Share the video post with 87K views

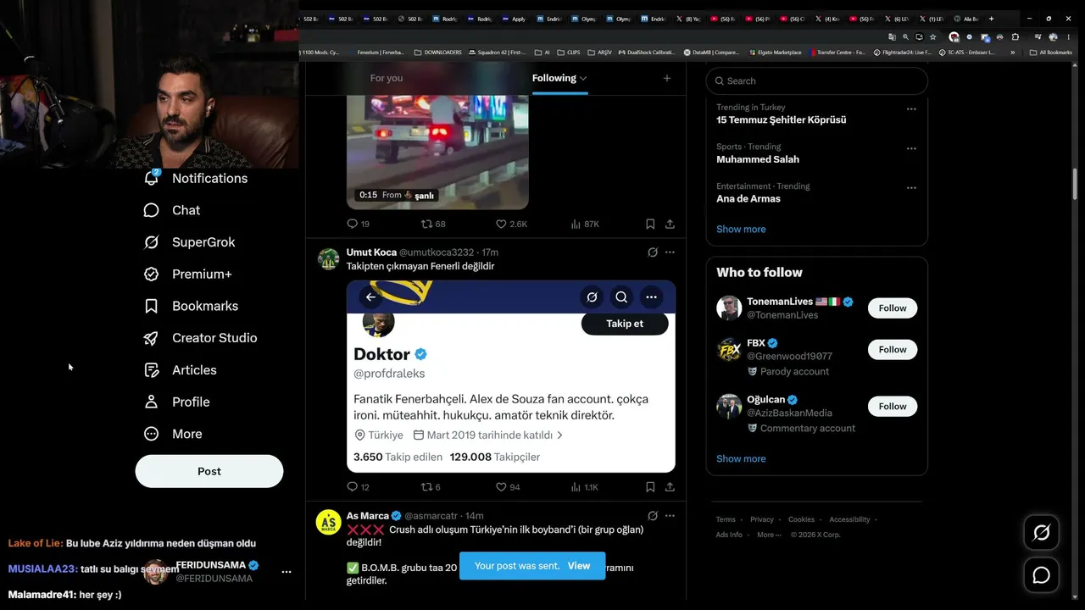[670, 224]
